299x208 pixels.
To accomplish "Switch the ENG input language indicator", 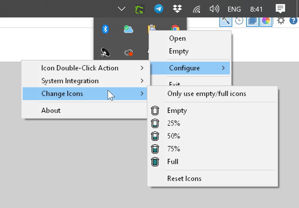I will pos(234,9).
